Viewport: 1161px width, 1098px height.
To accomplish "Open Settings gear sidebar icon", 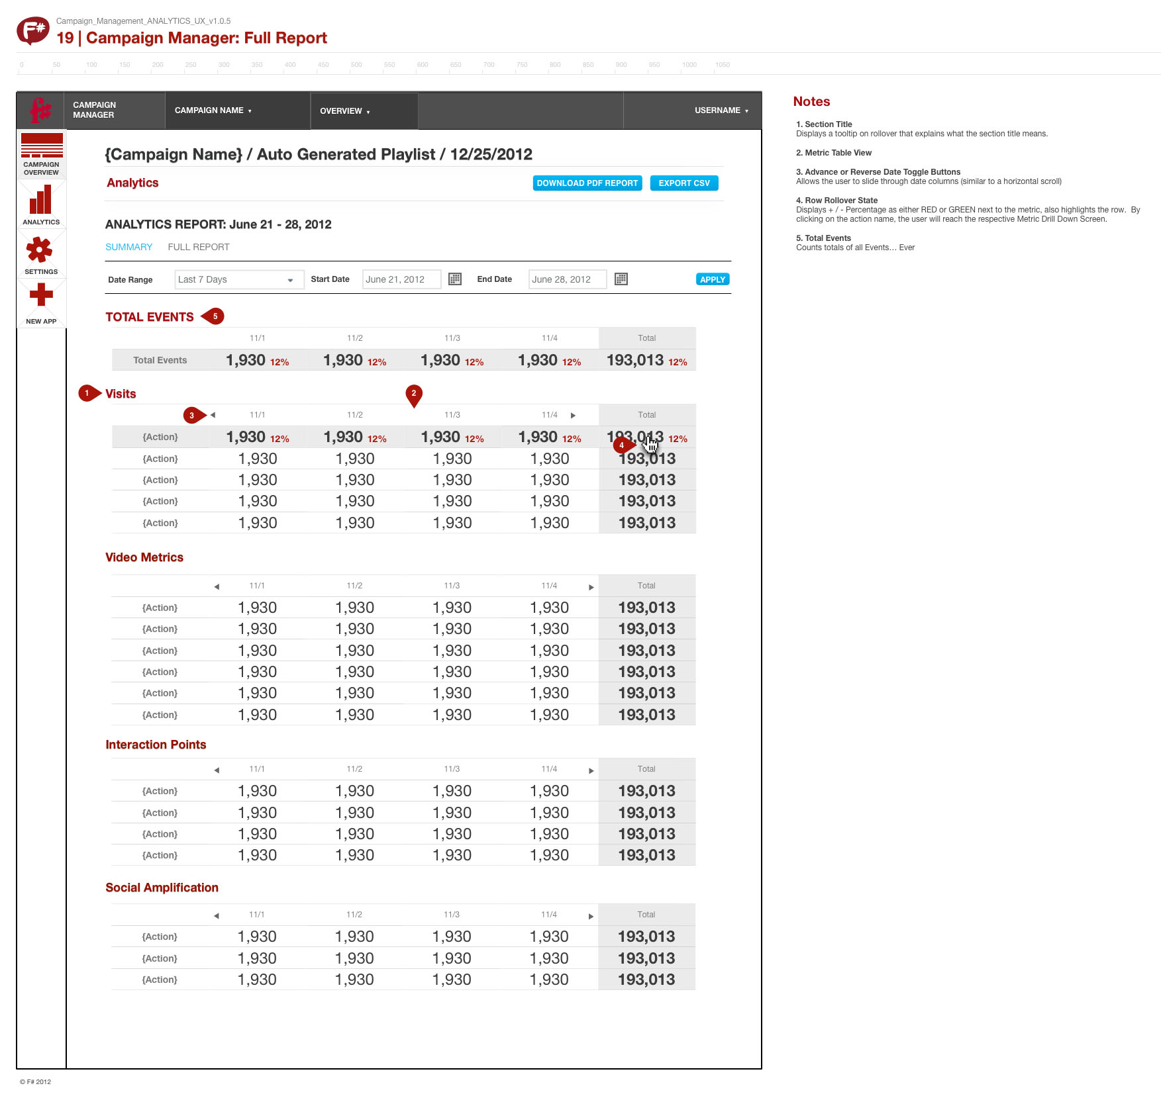I will (x=41, y=255).
